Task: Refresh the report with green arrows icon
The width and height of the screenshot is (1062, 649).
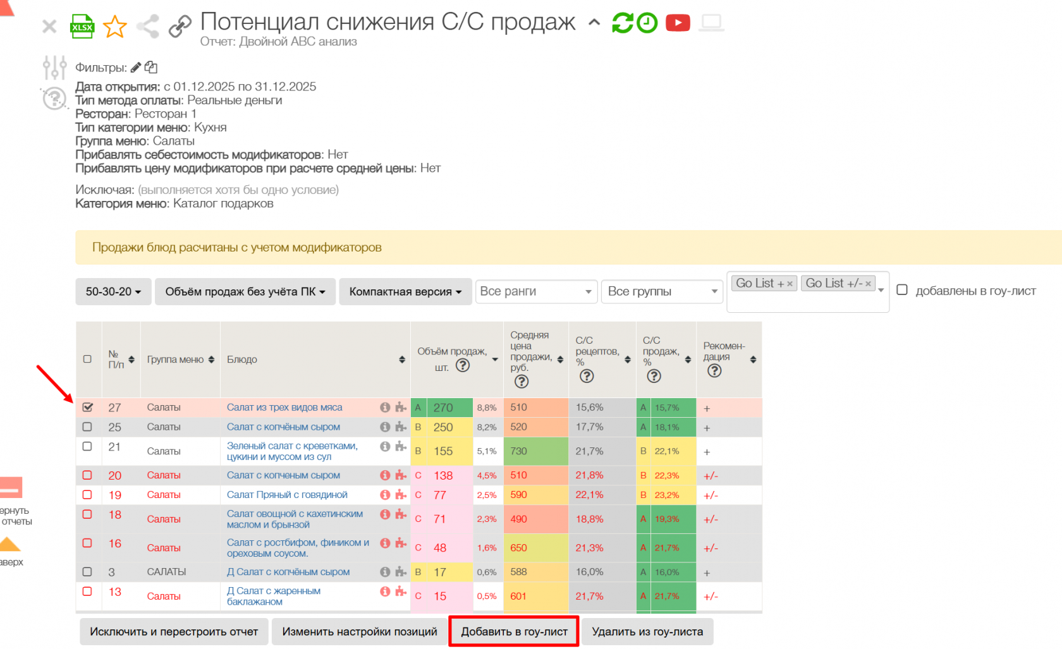Action: click(x=622, y=23)
